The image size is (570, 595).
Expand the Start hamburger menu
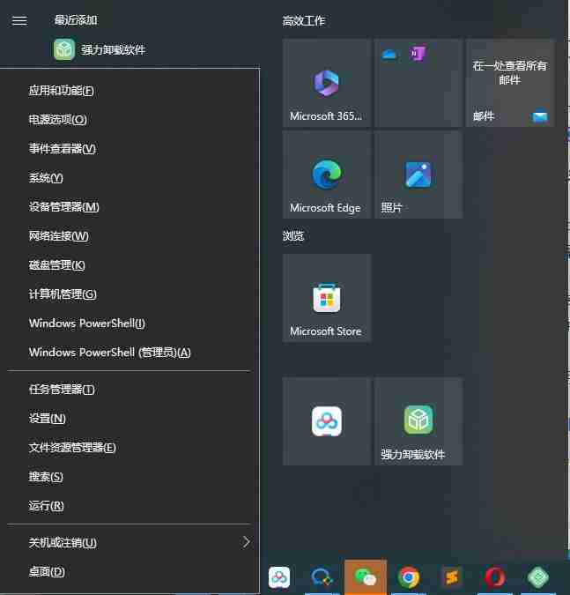pos(19,20)
